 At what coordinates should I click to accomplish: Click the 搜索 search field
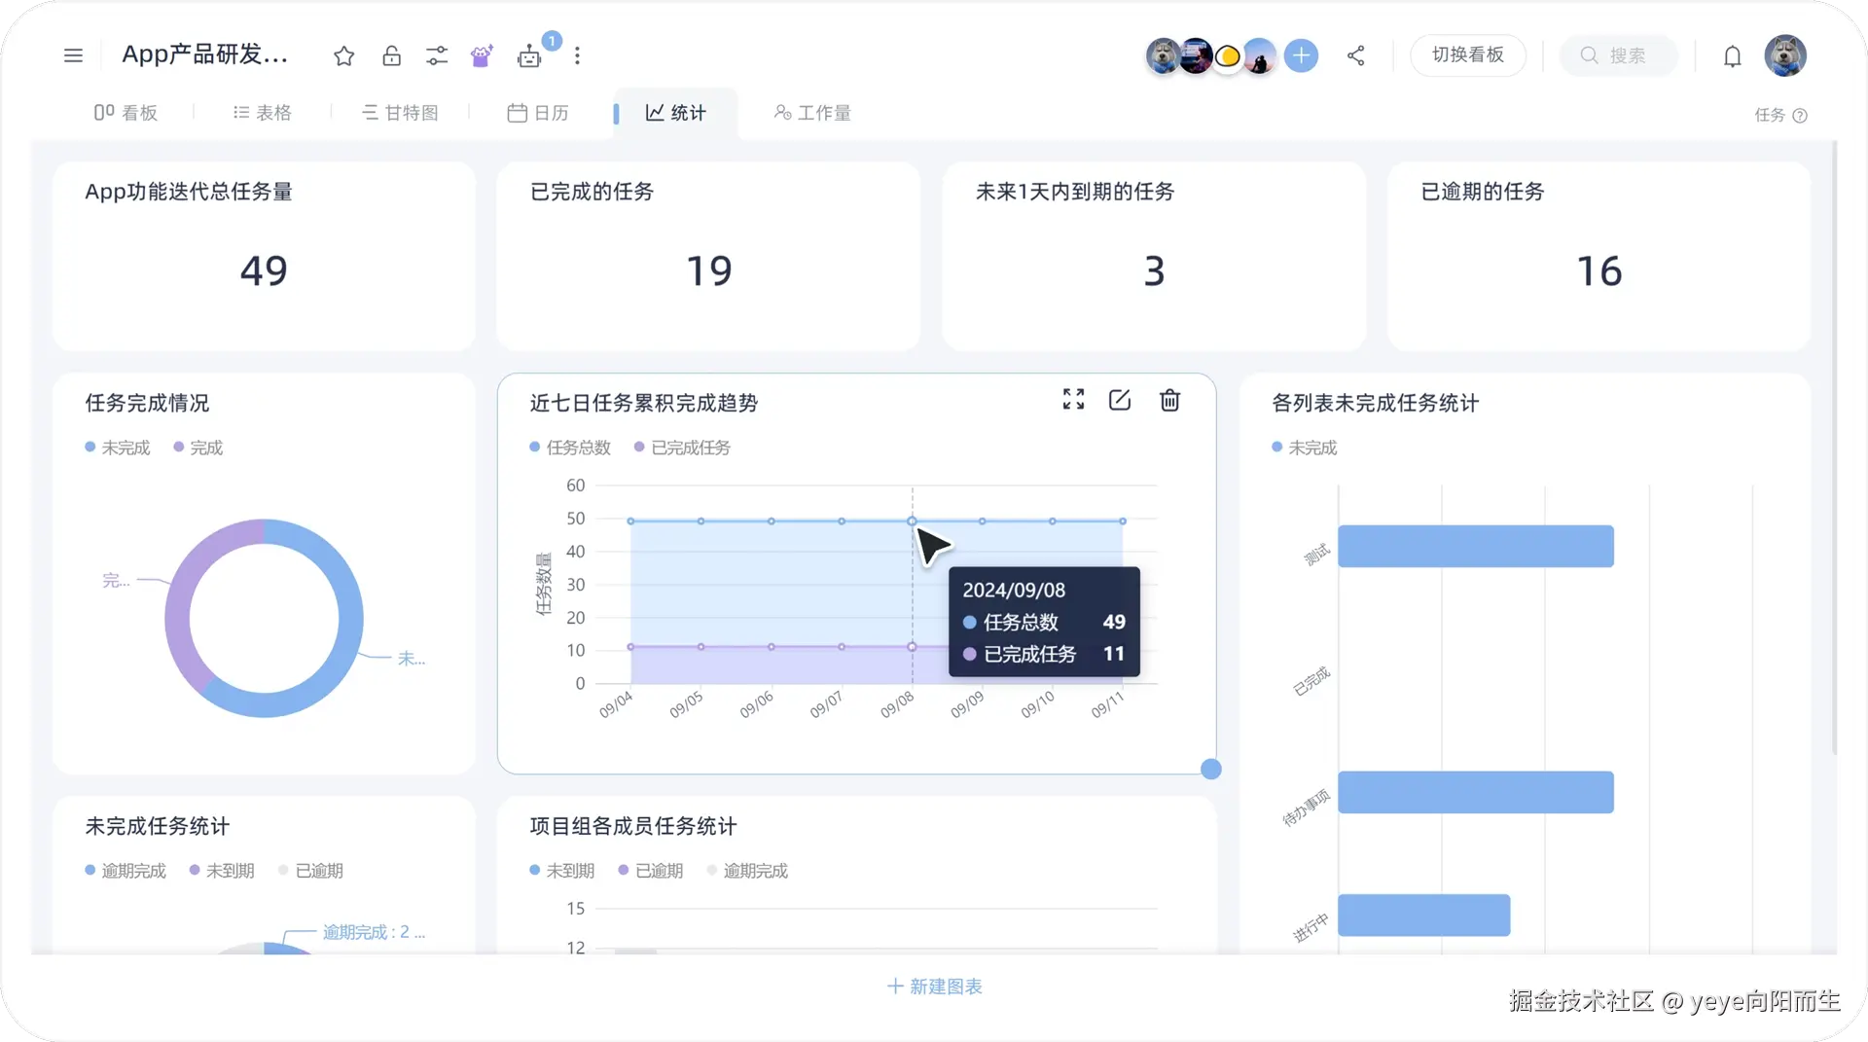[x=1619, y=55]
